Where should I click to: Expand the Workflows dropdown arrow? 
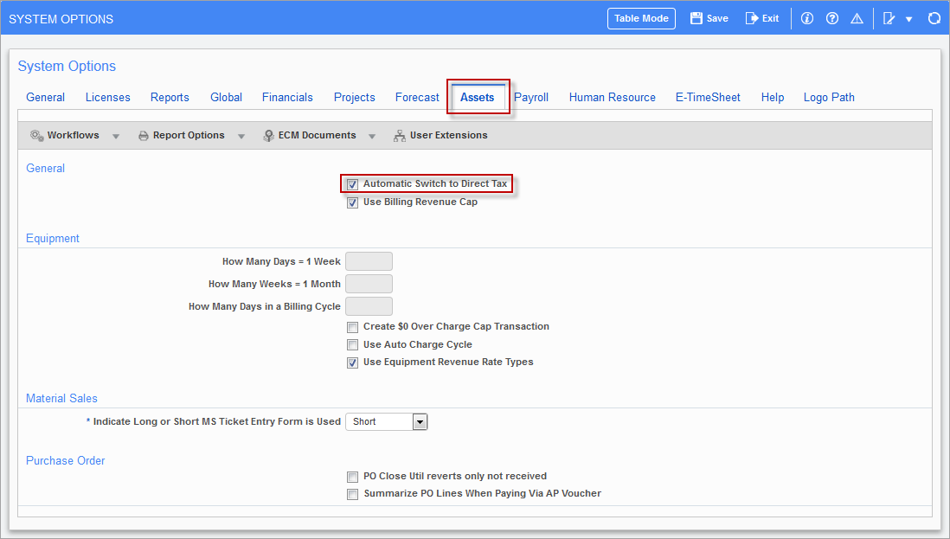coord(116,136)
